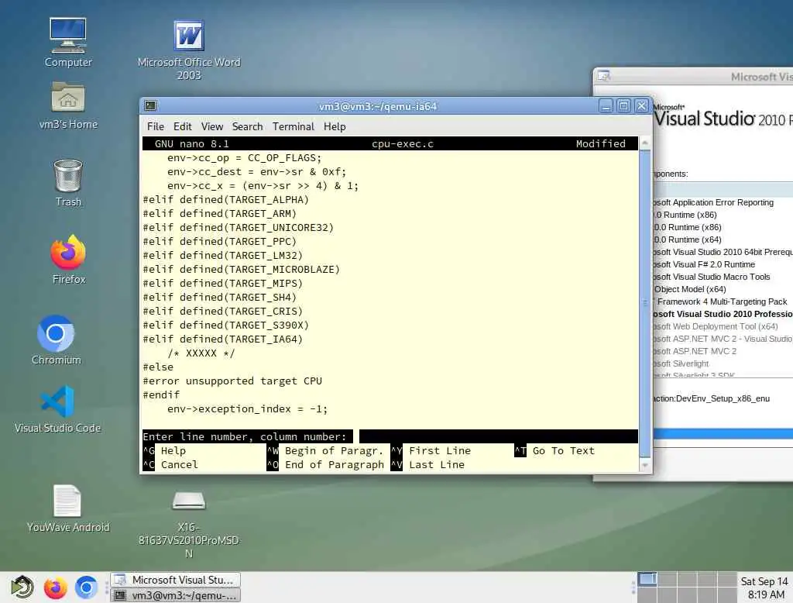The image size is (793, 603).
Task: Select Application Error Reporting component entry
Action: click(713, 202)
